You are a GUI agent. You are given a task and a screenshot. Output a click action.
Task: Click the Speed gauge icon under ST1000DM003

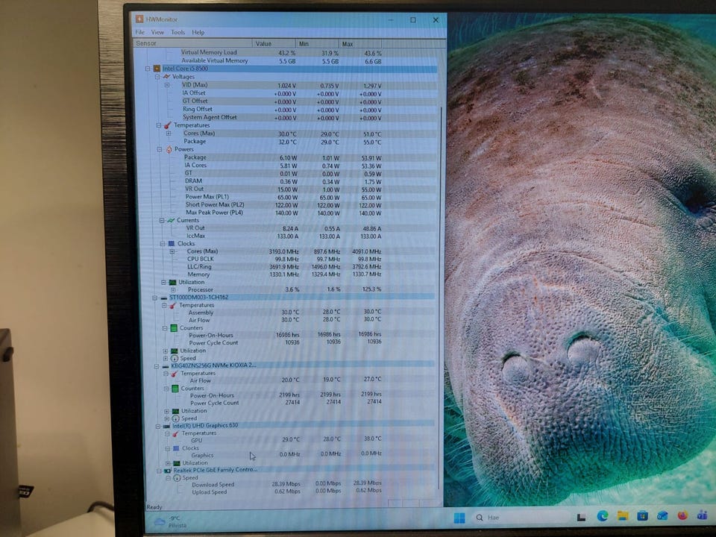pos(175,359)
